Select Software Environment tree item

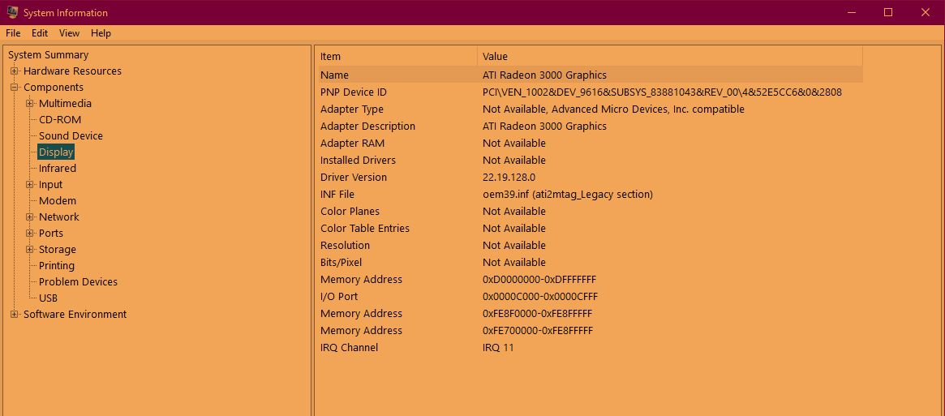75,314
